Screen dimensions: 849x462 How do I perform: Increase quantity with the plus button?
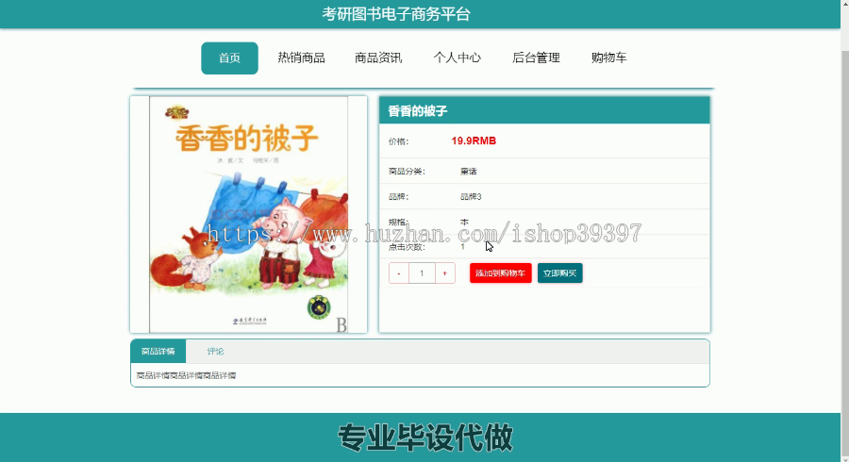pyautogui.click(x=444, y=273)
